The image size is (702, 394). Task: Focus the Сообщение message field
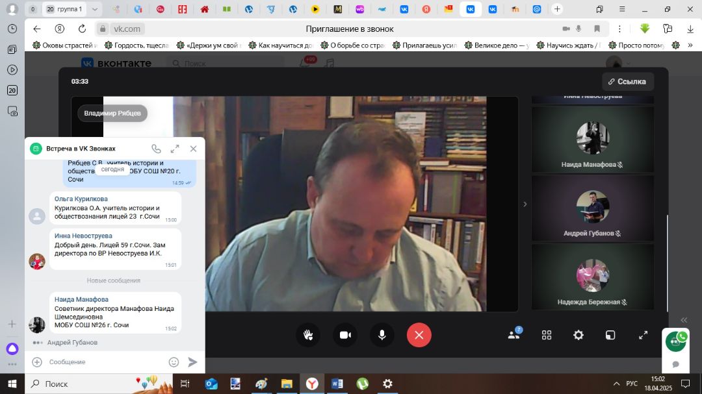point(106,362)
